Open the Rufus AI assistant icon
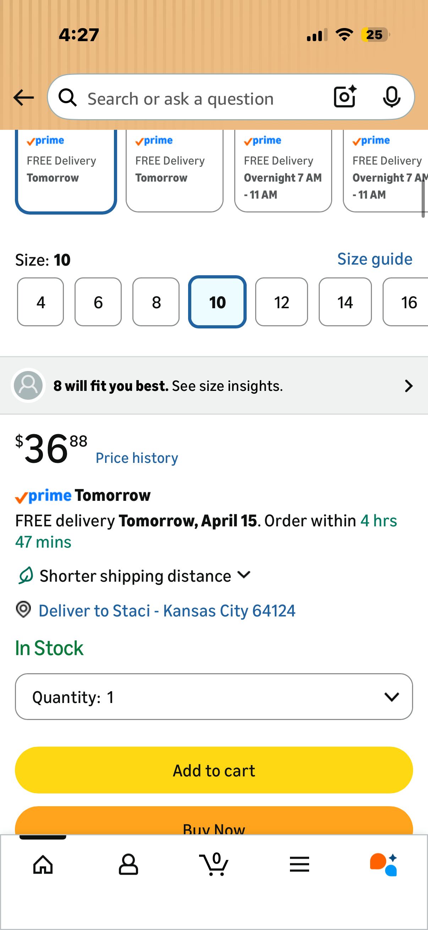The width and height of the screenshot is (428, 930). coord(384,865)
